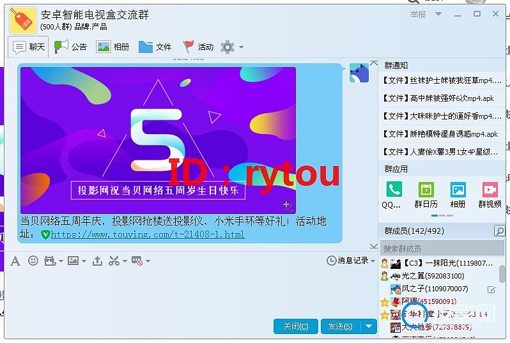Expand the dropdown arrow beside 举报
This screenshot has width=510, height=343.
438,14
